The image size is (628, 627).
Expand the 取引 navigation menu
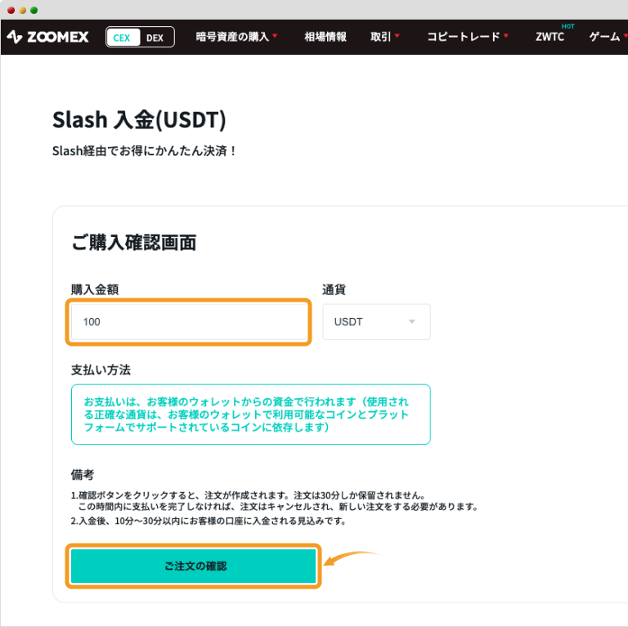pyautogui.click(x=385, y=37)
